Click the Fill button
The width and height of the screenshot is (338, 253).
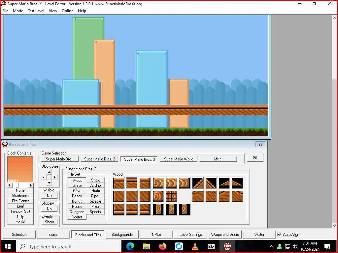click(x=255, y=158)
